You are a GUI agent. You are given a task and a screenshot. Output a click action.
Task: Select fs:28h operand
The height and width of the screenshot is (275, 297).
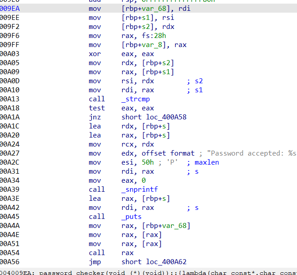(x=154, y=36)
